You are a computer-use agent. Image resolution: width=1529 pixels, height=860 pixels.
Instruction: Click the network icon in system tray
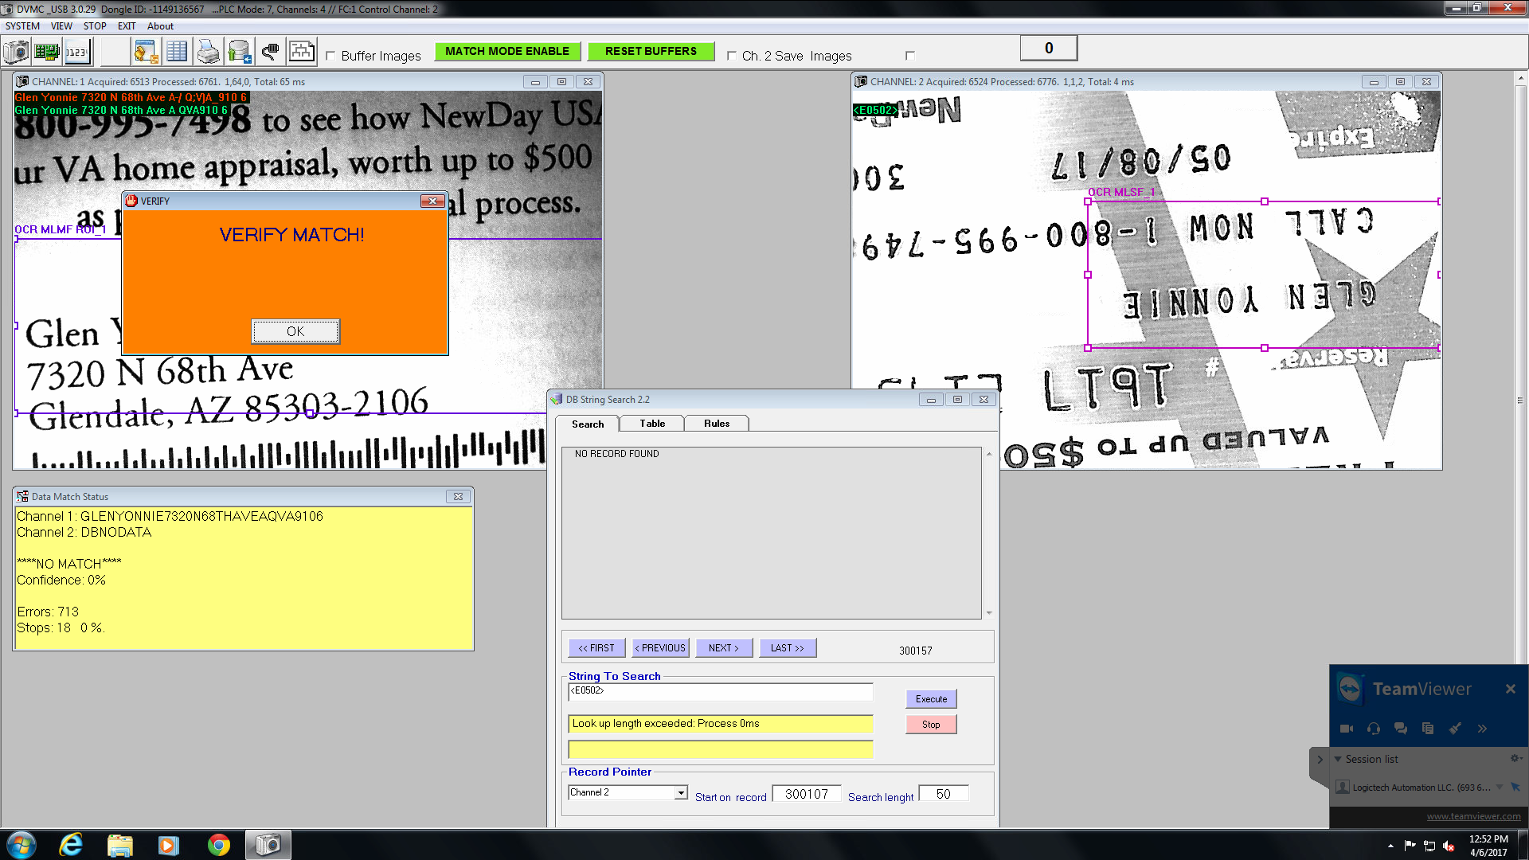coord(1429,846)
